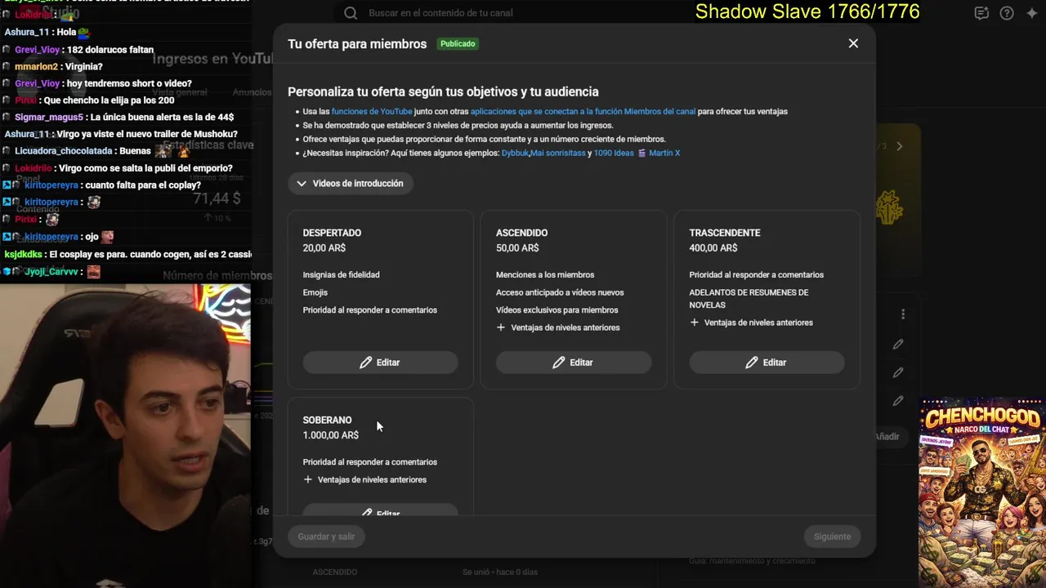Open the Martín X example link
The width and height of the screenshot is (1046, 588).
[664, 153]
